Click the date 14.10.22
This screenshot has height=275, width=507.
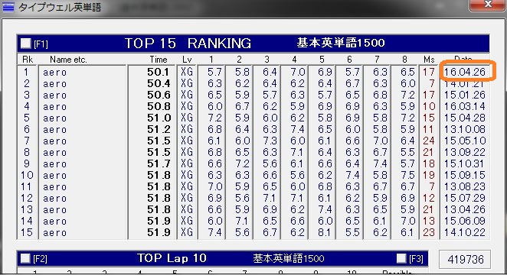click(x=465, y=232)
